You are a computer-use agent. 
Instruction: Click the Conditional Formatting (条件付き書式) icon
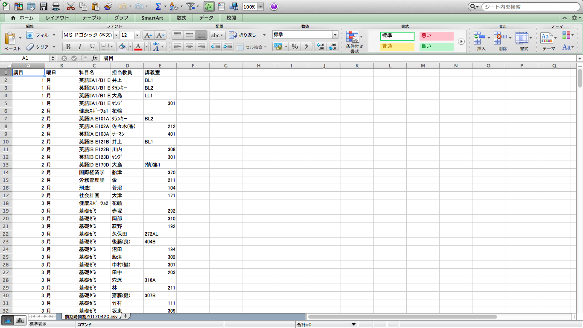tap(354, 41)
